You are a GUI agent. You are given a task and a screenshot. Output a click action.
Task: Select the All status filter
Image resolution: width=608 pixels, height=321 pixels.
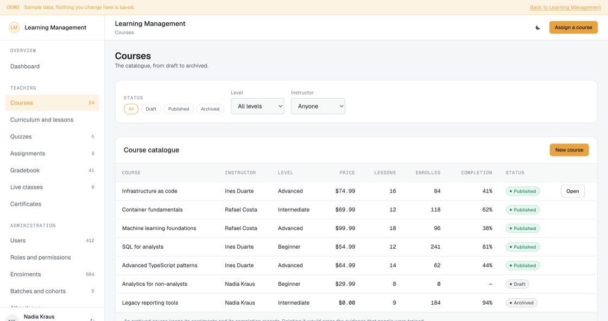coord(131,109)
